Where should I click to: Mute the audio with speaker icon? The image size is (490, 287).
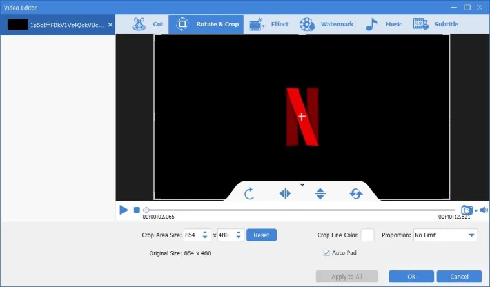(484, 210)
